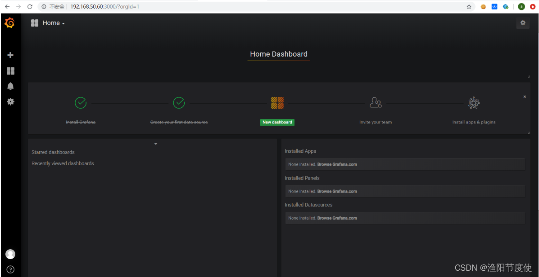This screenshot has width=539, height=277.
Task: Open the green browser profile avatar
Action: 521,7
